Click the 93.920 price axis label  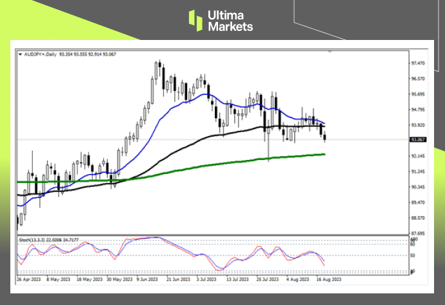click(418, 125)
